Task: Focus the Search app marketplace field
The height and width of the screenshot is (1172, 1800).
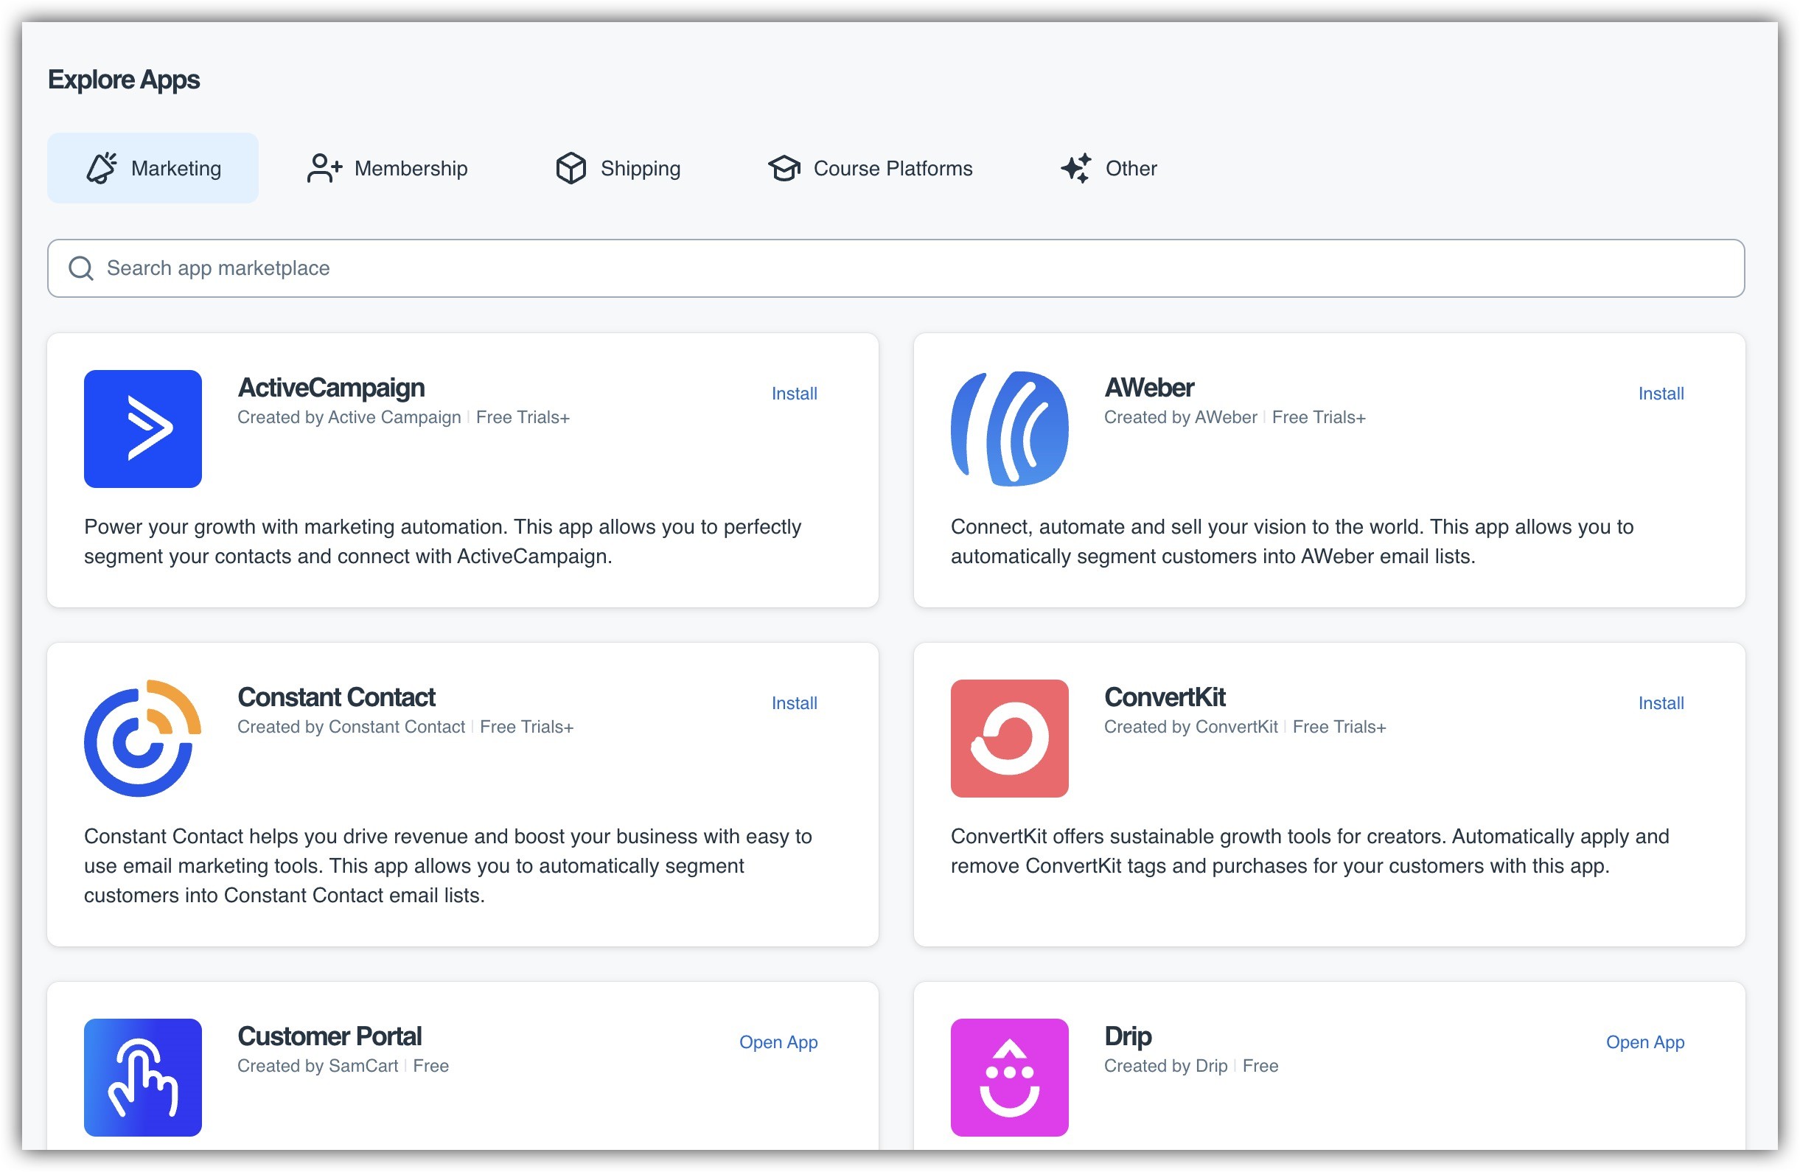Action: click(x=907, y=268)
